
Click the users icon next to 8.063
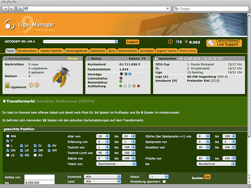coord(186,42)
